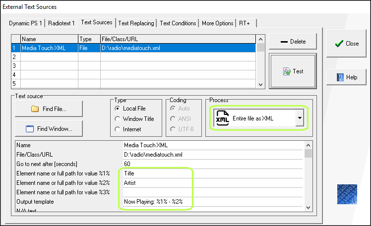Click the folder icon on Find File
This screenshot has width=371, height=226.
pos(35,109)
